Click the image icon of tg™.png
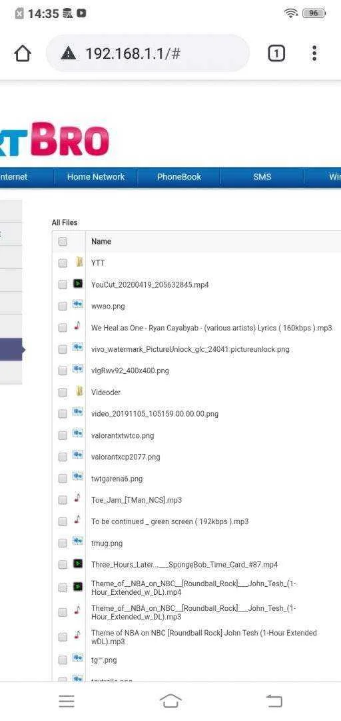 [x=77, y=658]
